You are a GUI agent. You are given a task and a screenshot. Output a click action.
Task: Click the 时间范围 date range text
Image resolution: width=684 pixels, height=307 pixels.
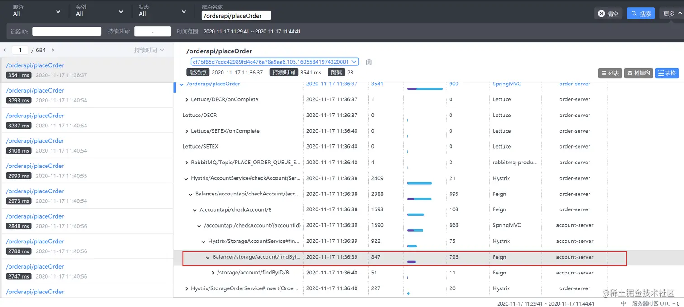click(x=252, y=32)
